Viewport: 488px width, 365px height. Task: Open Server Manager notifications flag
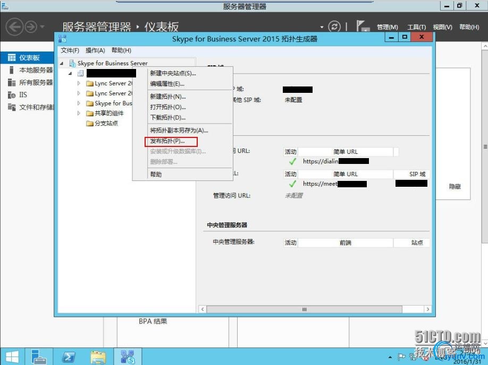coord(363,26)
